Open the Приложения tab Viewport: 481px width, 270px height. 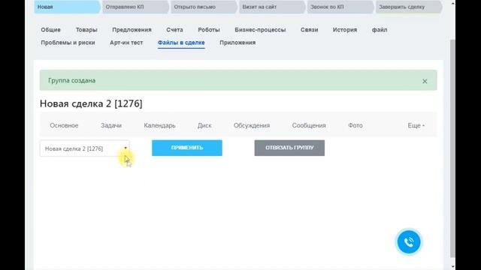[237, 43]
